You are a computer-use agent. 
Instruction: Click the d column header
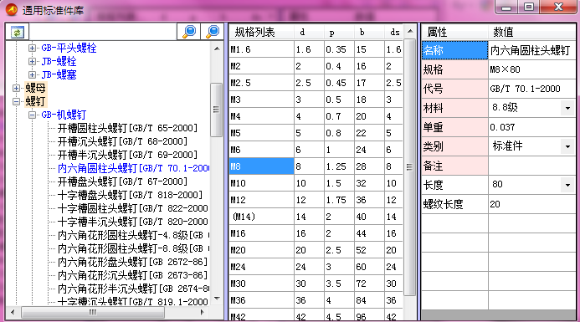coord(309,32)
